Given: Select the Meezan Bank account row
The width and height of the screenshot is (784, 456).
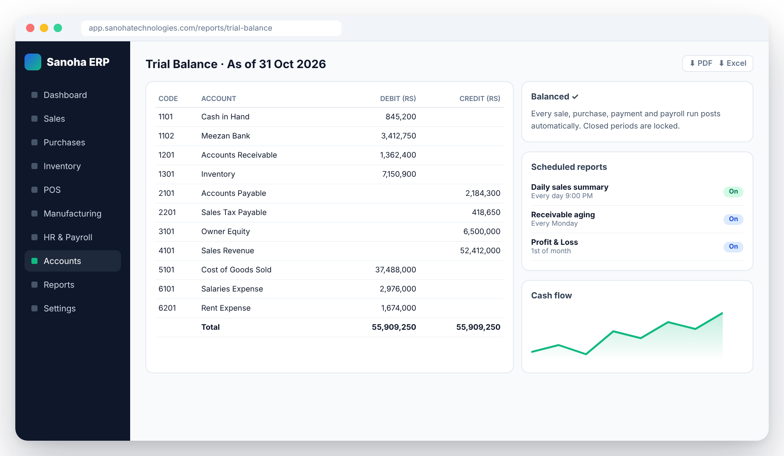Looking at the screenshot, I should pos(329,136).
